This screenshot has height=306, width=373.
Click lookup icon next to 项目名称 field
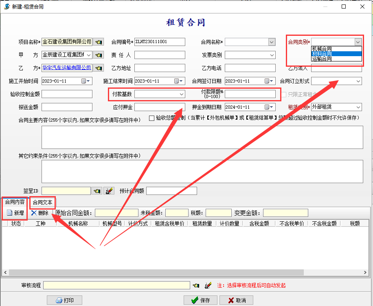(x=99, y=42)
